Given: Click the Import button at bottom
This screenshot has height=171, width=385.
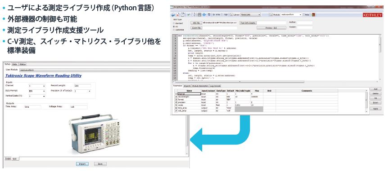Looking at the screenshot, I should point(82,164).
